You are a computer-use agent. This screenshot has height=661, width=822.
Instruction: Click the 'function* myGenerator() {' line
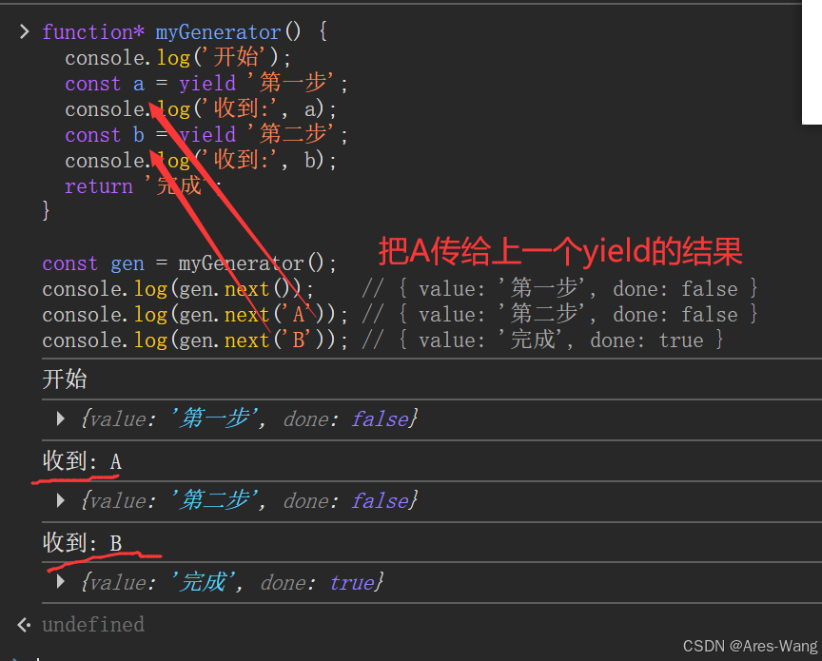coord(186,32)
